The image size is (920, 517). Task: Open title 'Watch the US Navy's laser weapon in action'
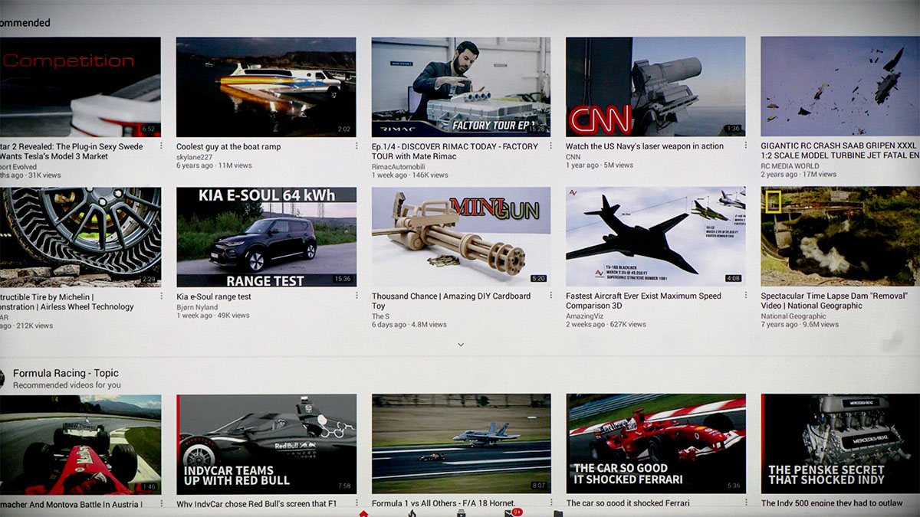(x=644, y=146)
